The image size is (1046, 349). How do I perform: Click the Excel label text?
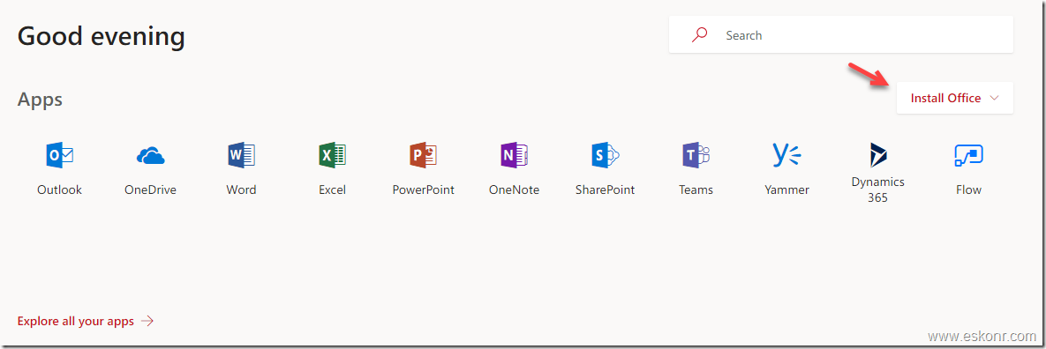[x=332, y=189]
